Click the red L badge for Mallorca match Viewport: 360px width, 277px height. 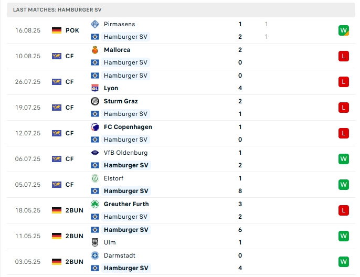(344, 56)
